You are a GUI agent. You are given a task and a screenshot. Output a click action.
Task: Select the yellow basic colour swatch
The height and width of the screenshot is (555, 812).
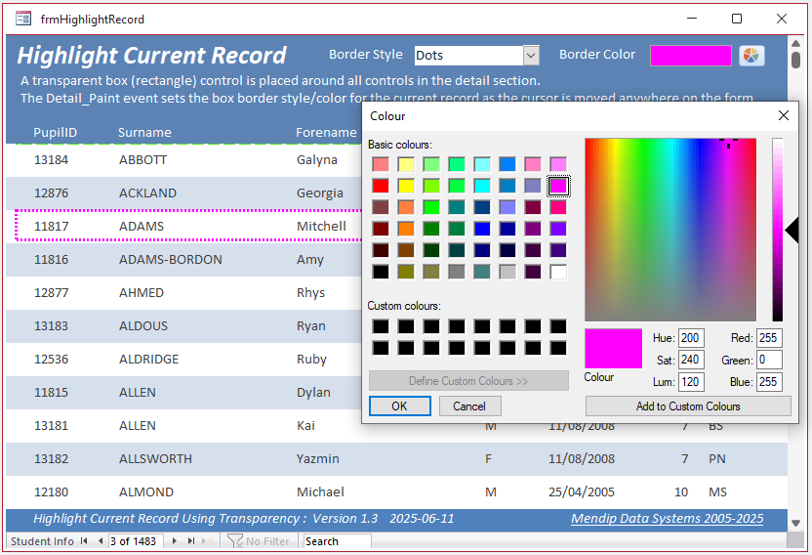click(406, 186)
